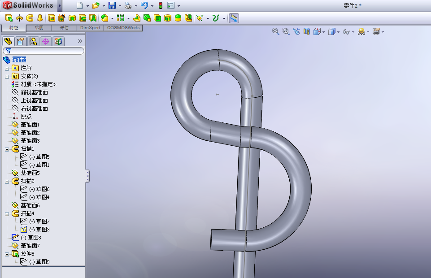Expand the SolidWorks menu arrow
431x278 pixels.
[59, 5]
